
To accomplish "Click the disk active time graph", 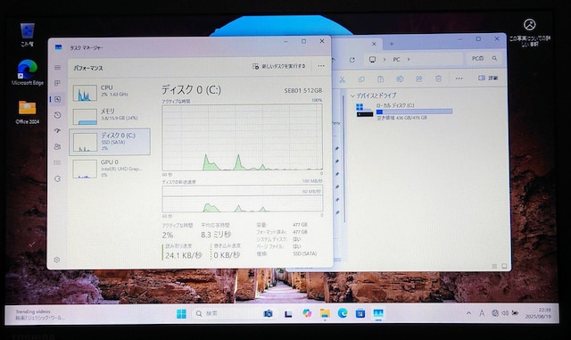I will [242, 137].
